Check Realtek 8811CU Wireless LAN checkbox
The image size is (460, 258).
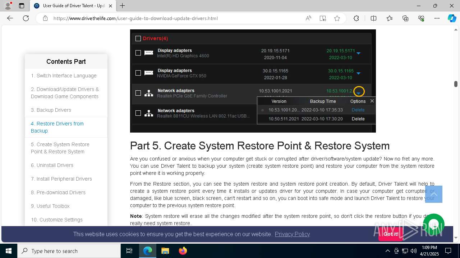(x=138, y=113)
